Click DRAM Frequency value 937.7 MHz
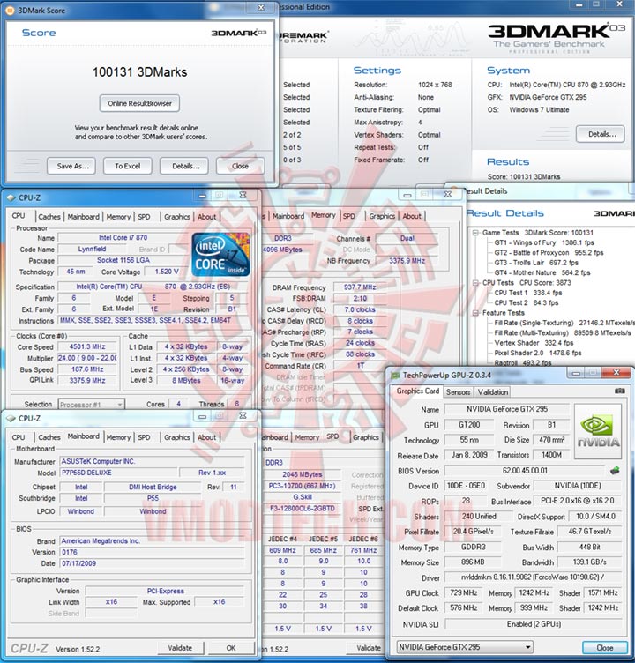Viewport: 635px width, 663px height. [x=360, y=287]
